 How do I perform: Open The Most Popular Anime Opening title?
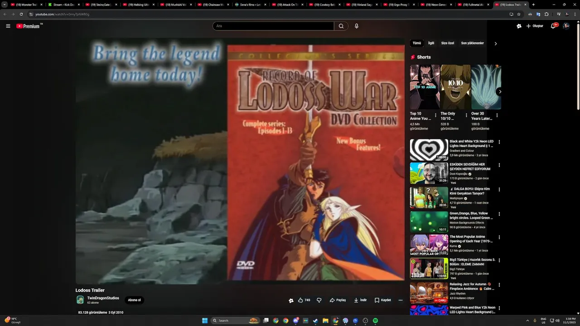pos(471,239)
